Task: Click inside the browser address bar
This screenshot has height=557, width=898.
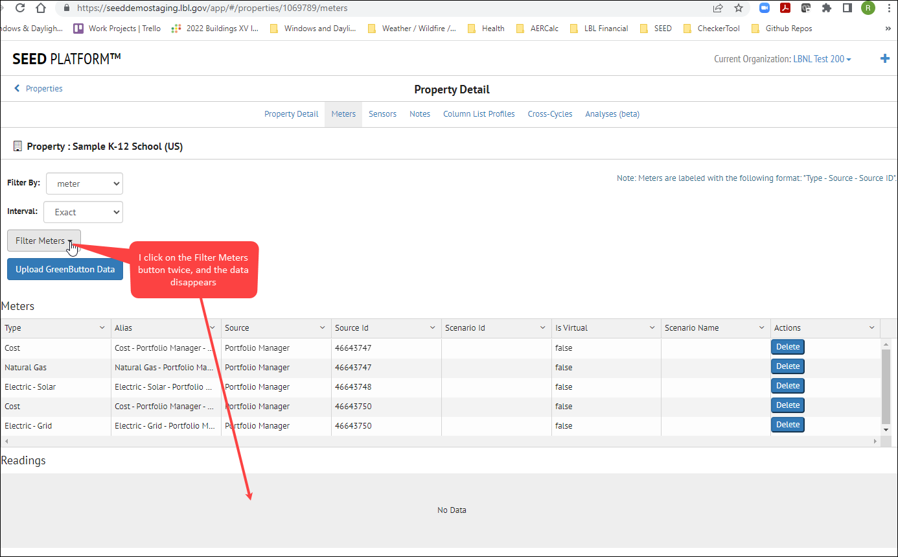Action: coord(259,8)
